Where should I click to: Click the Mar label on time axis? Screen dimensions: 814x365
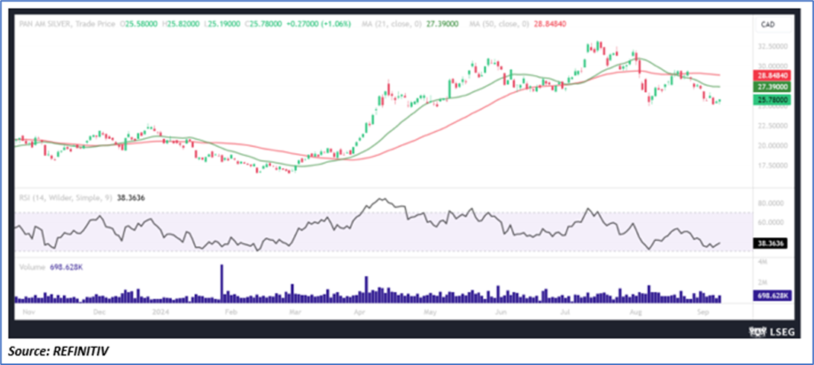(295, 313)
